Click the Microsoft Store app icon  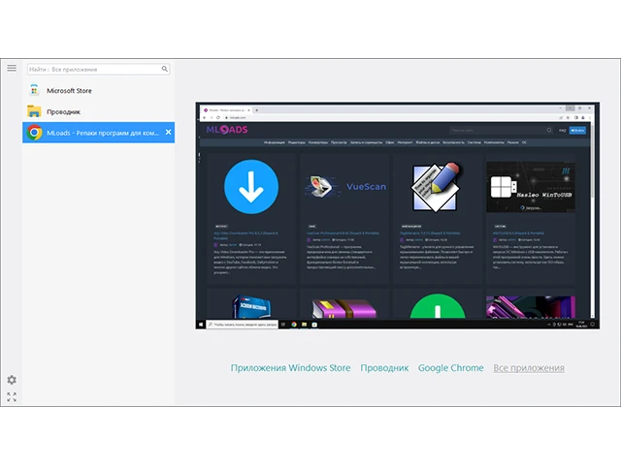[x=34, y=90]
